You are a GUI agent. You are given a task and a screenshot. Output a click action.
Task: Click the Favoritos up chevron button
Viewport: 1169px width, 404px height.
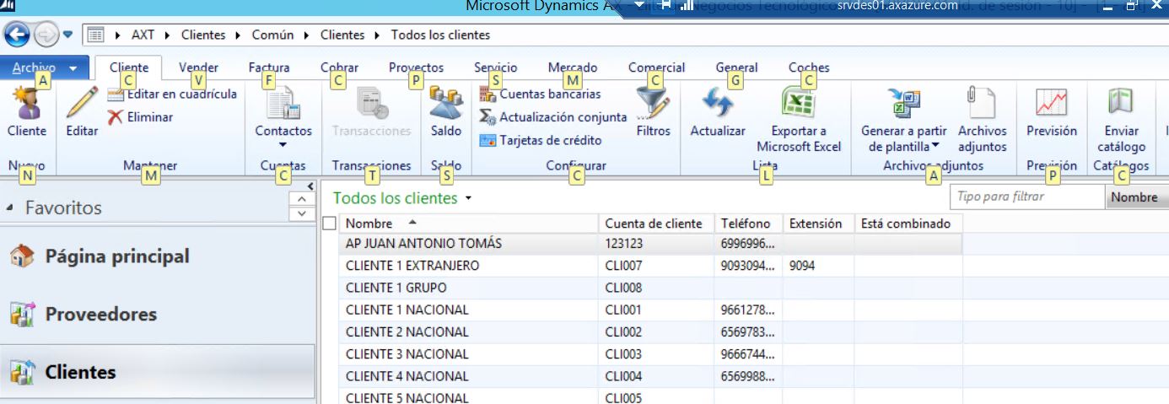point(302,199)
